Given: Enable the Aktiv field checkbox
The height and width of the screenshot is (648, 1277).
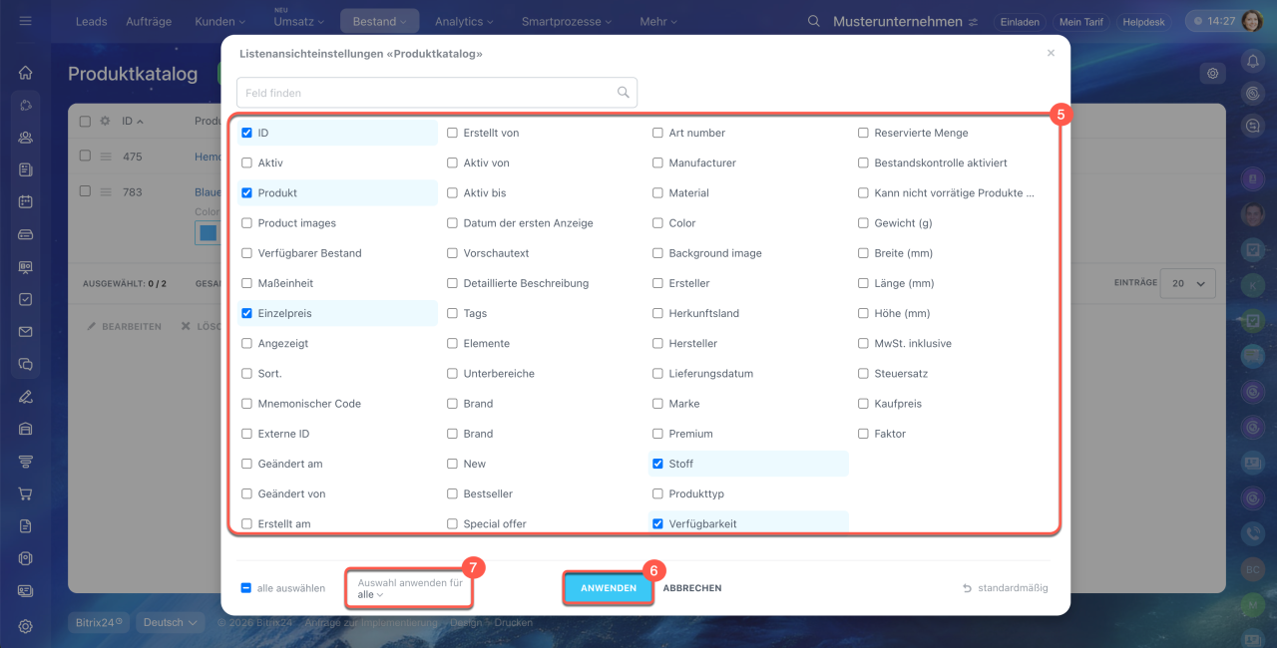Looking at the screenshot, I should (x=246, y=162).
